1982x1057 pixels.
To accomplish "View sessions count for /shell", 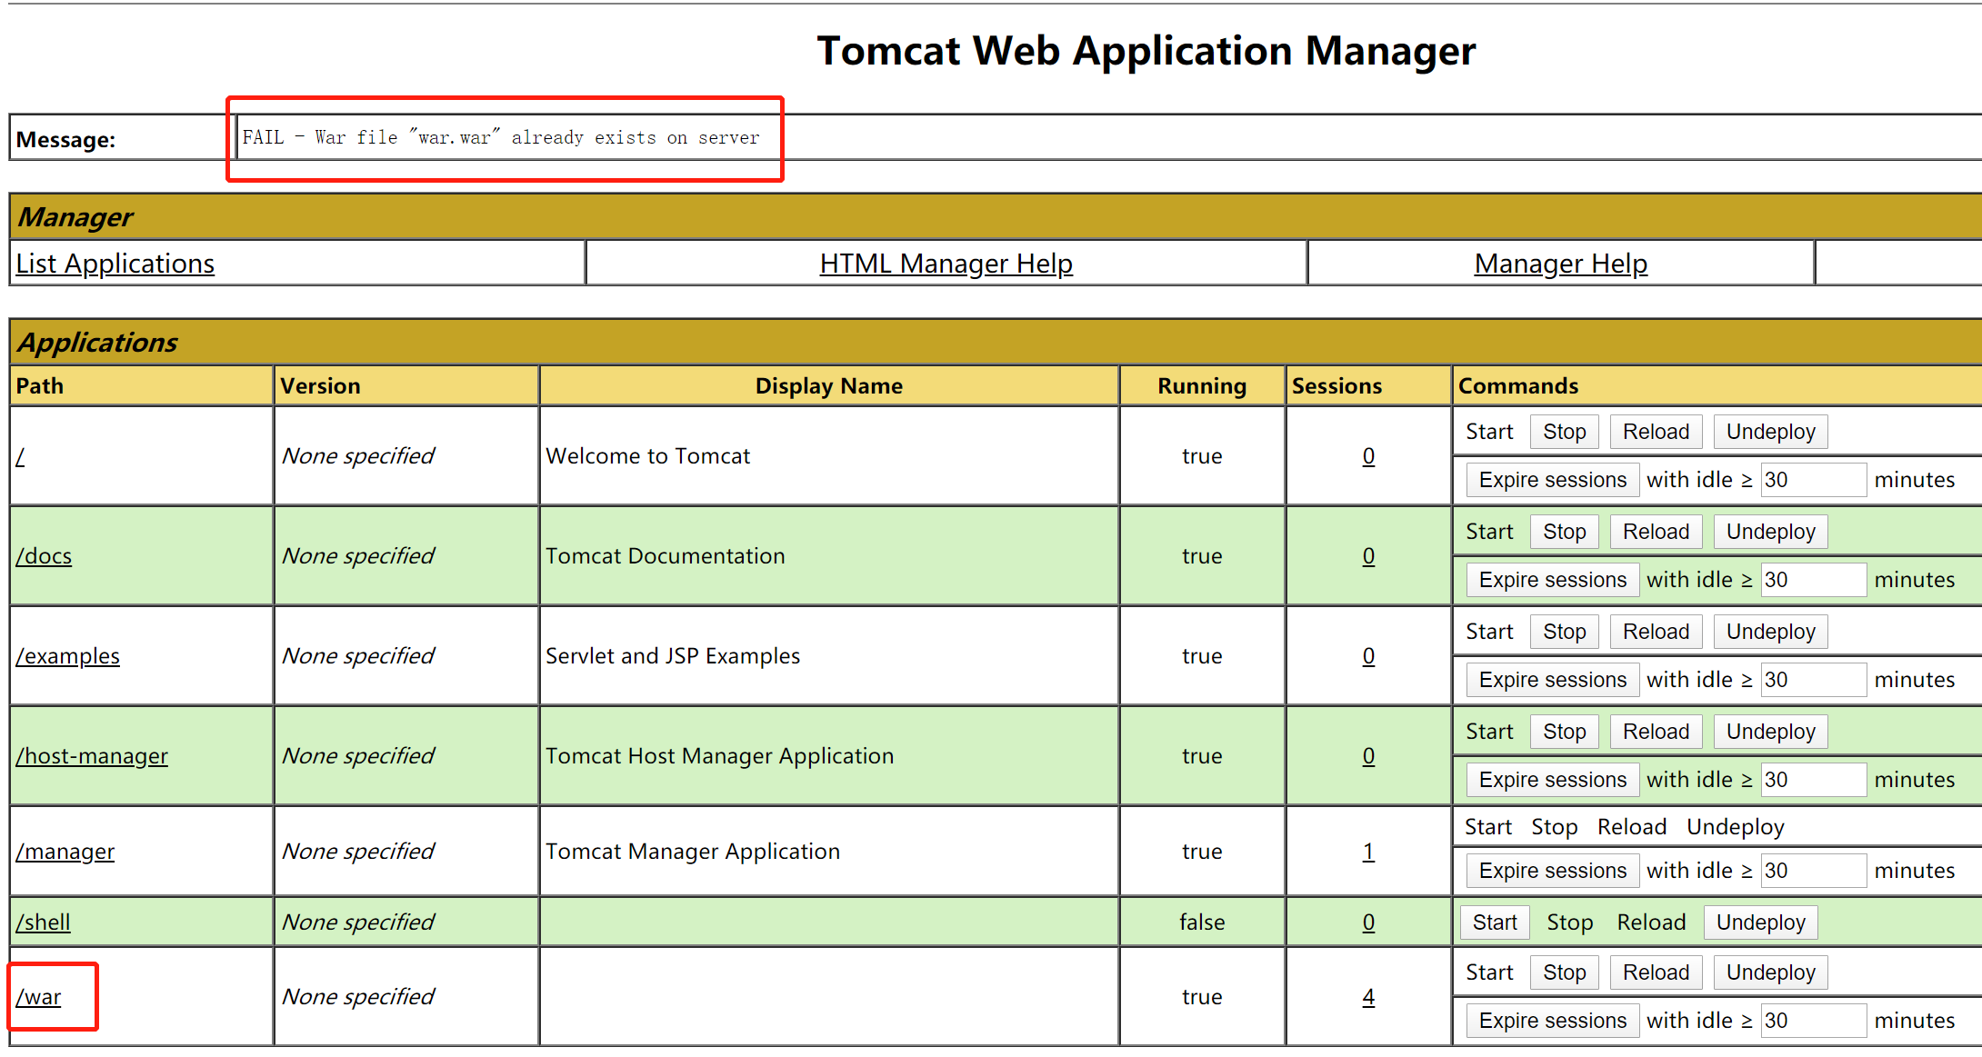I will tap(1368, 922).
